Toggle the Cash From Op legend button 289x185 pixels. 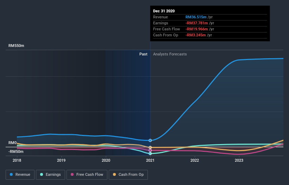[x=128, y=175]
